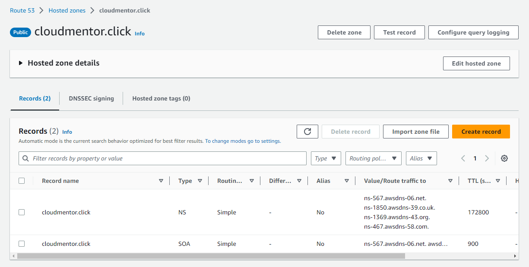
Task: Check the select-all records checkbox
Action: point(22,181)
